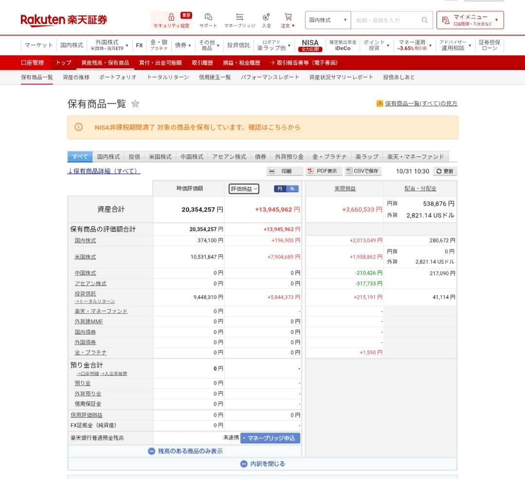
Task: Expand the マイメニュー dropdown
Action: tap(471, 20)
